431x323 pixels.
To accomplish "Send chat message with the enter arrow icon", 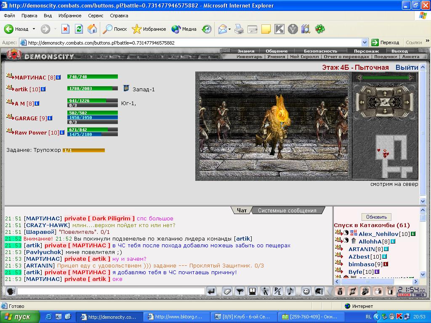I will [x=211, y=291].
